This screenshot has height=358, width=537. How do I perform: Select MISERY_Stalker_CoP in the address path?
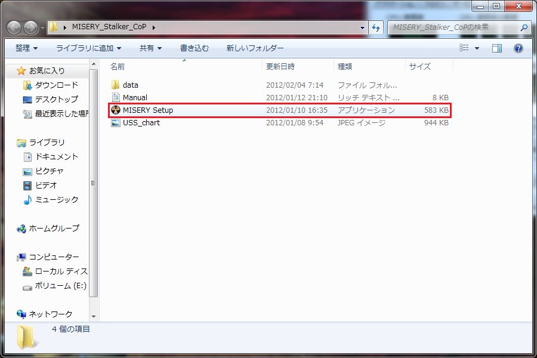click(109, 27)
